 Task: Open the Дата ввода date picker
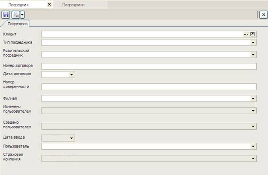tap(72, 138)
